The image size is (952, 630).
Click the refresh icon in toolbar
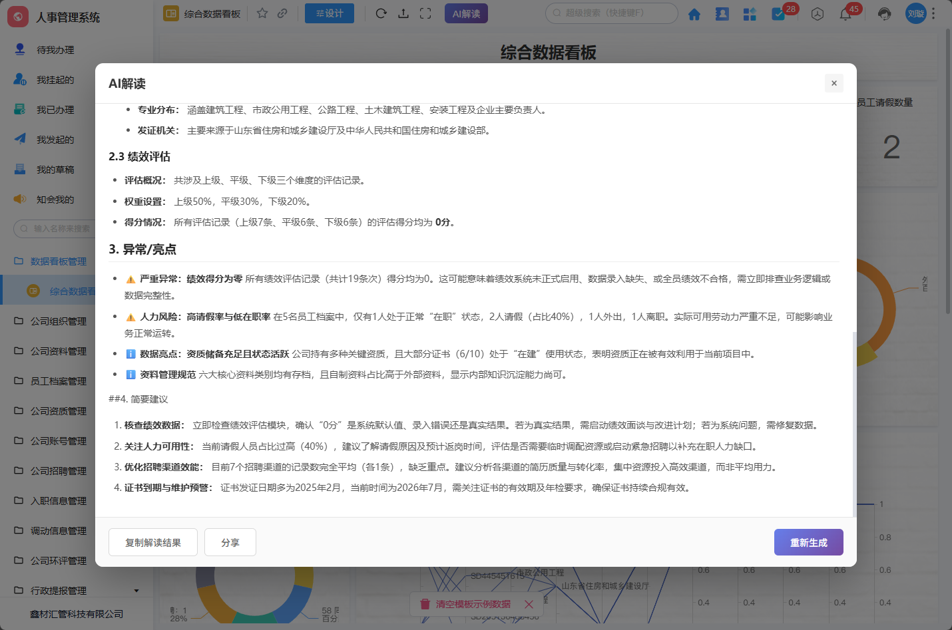381,13
